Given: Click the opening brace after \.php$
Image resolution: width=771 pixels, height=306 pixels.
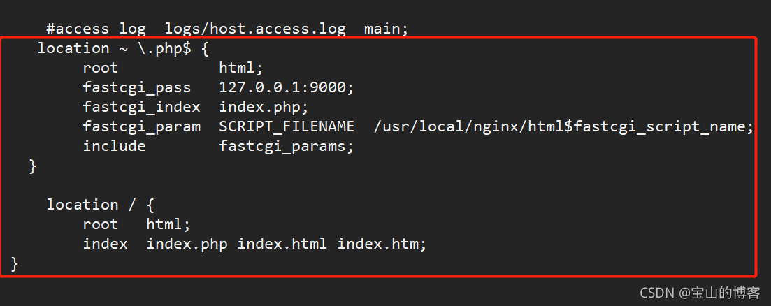Looking at the screenshot, I should point(205,49).
